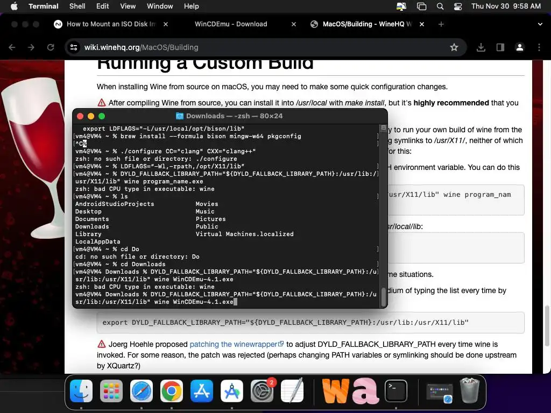
Task: Toggle the browser side panel
Action: click(x=500, y=47)
